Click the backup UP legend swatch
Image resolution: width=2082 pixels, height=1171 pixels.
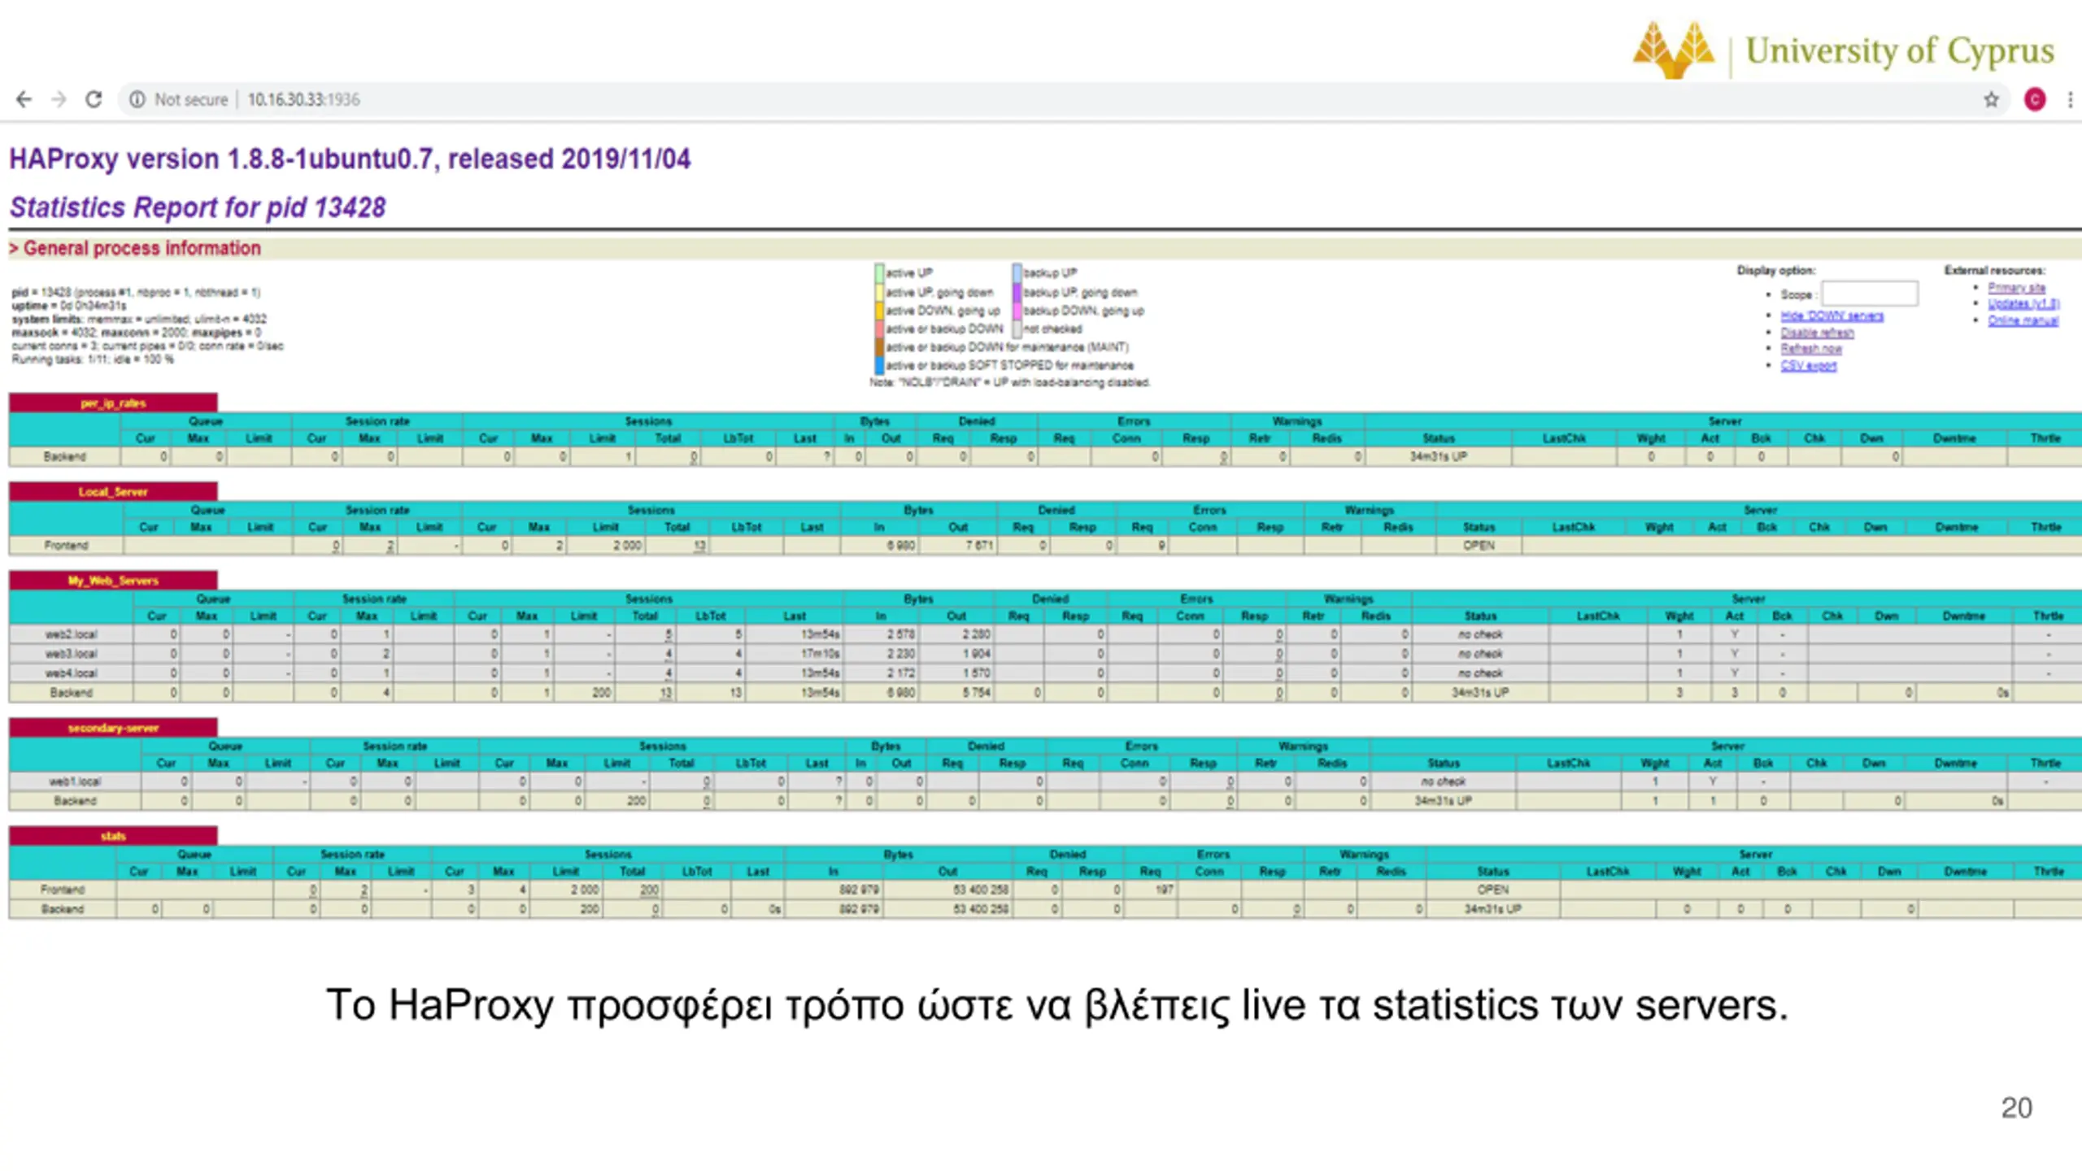[x=1017, y=272]
